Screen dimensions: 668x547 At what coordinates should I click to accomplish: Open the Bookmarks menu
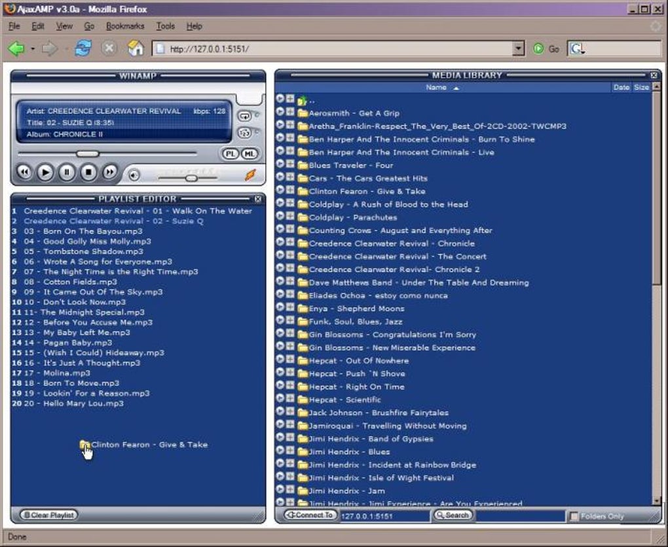125,26
